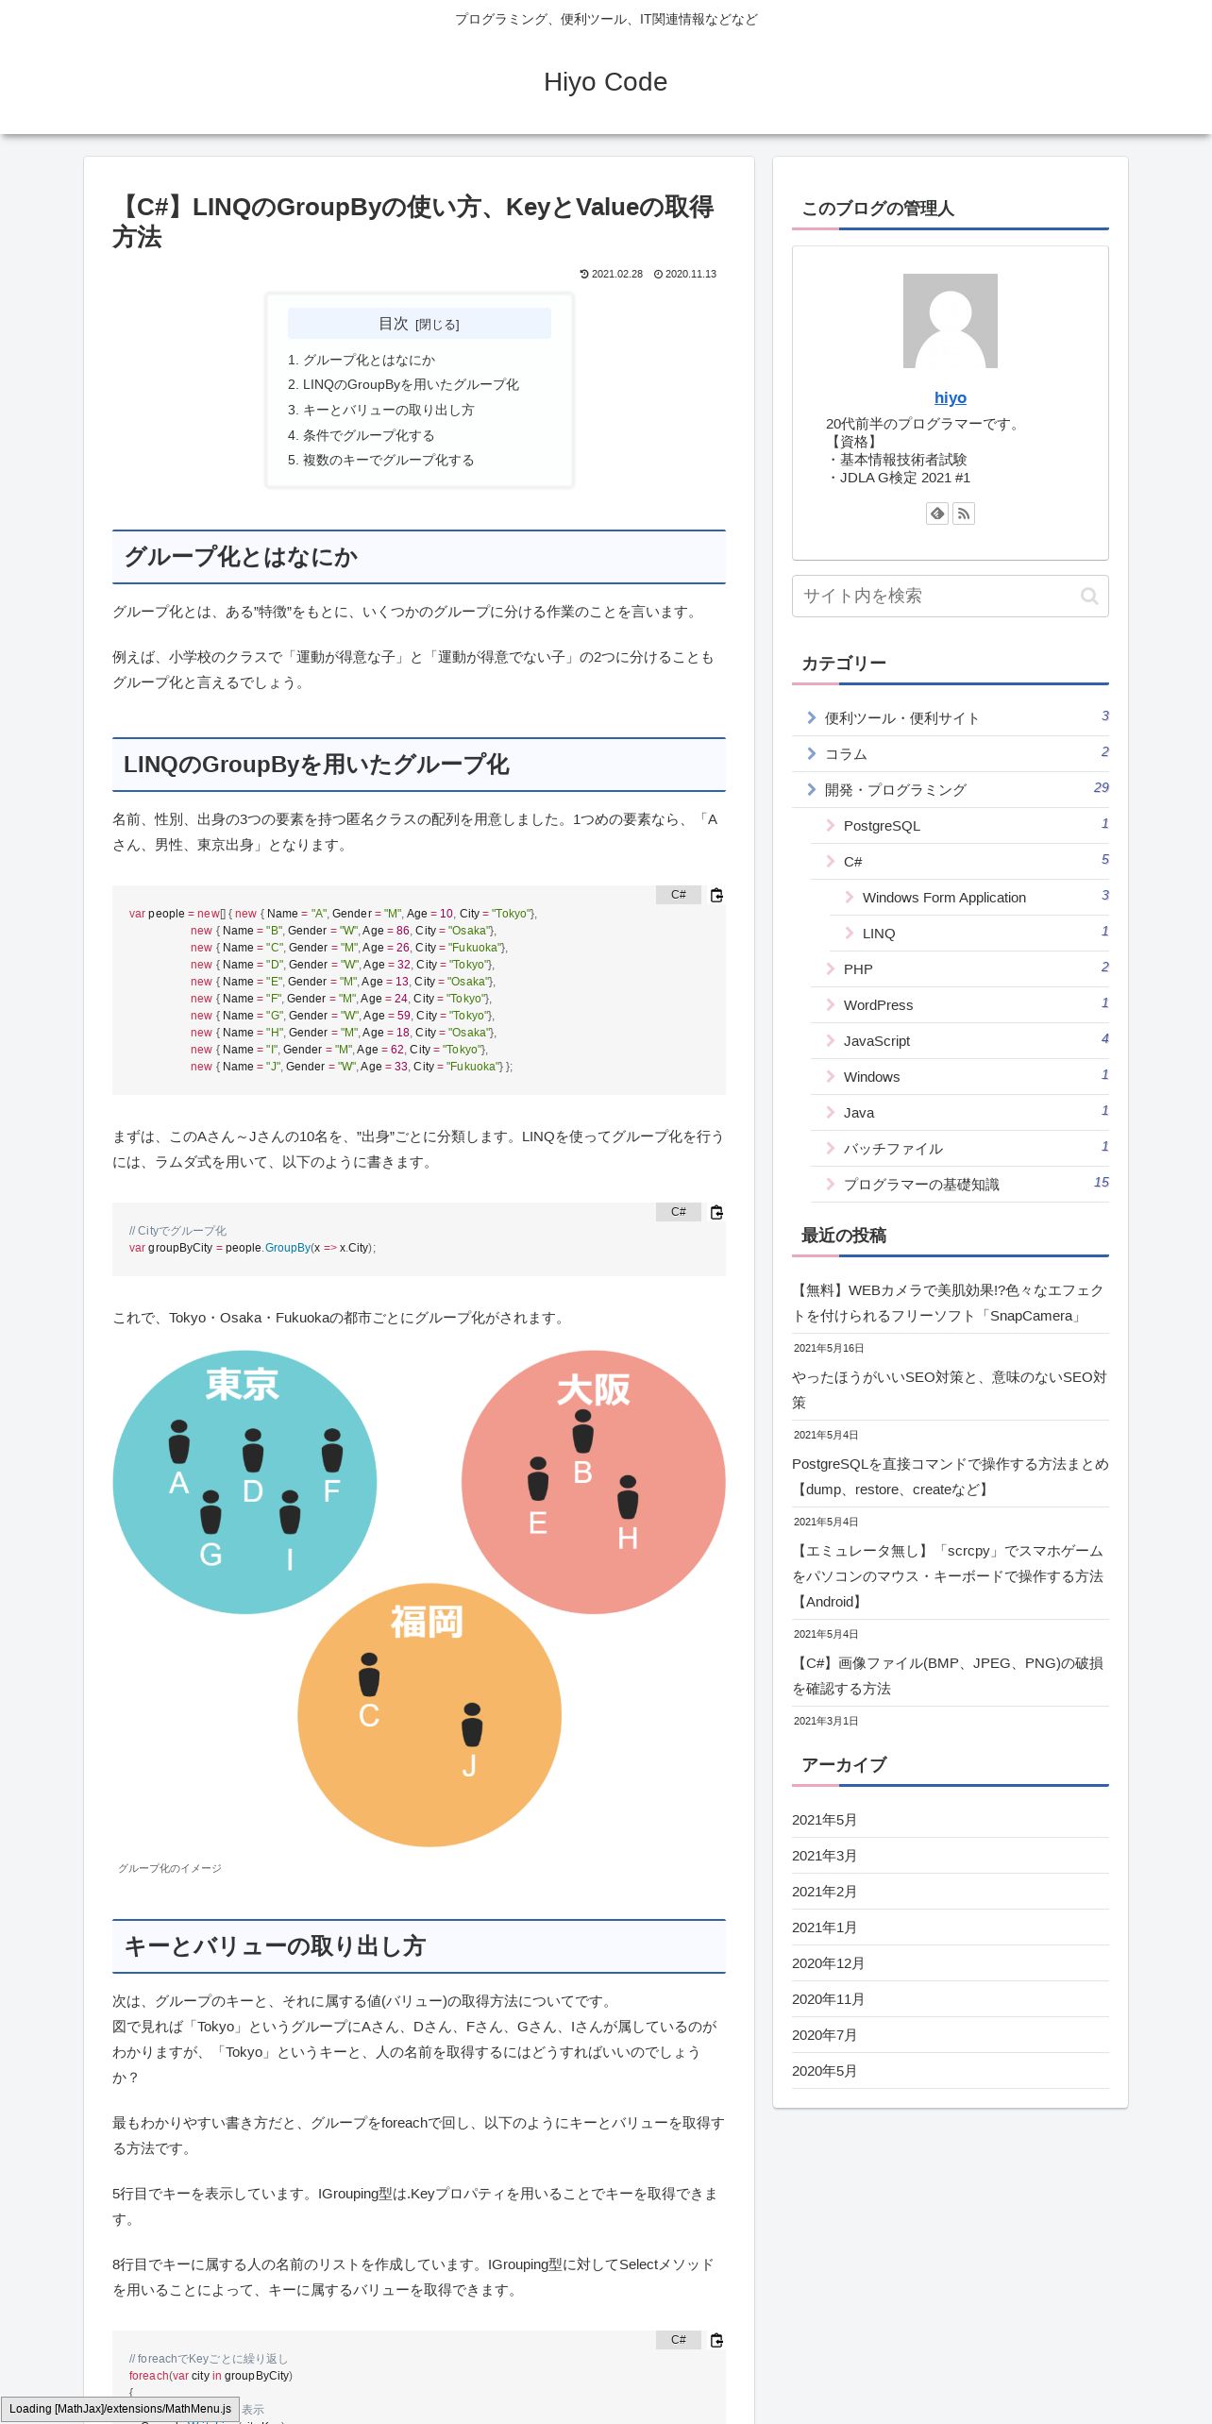The image size is (1212, 2424).
Task: Open the SEO対策 recent post
Action: point(951,1390)
